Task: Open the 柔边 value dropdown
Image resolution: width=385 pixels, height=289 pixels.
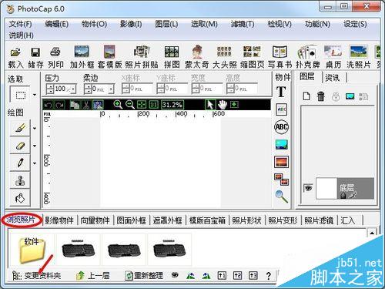Action: [x=112, y=89]
